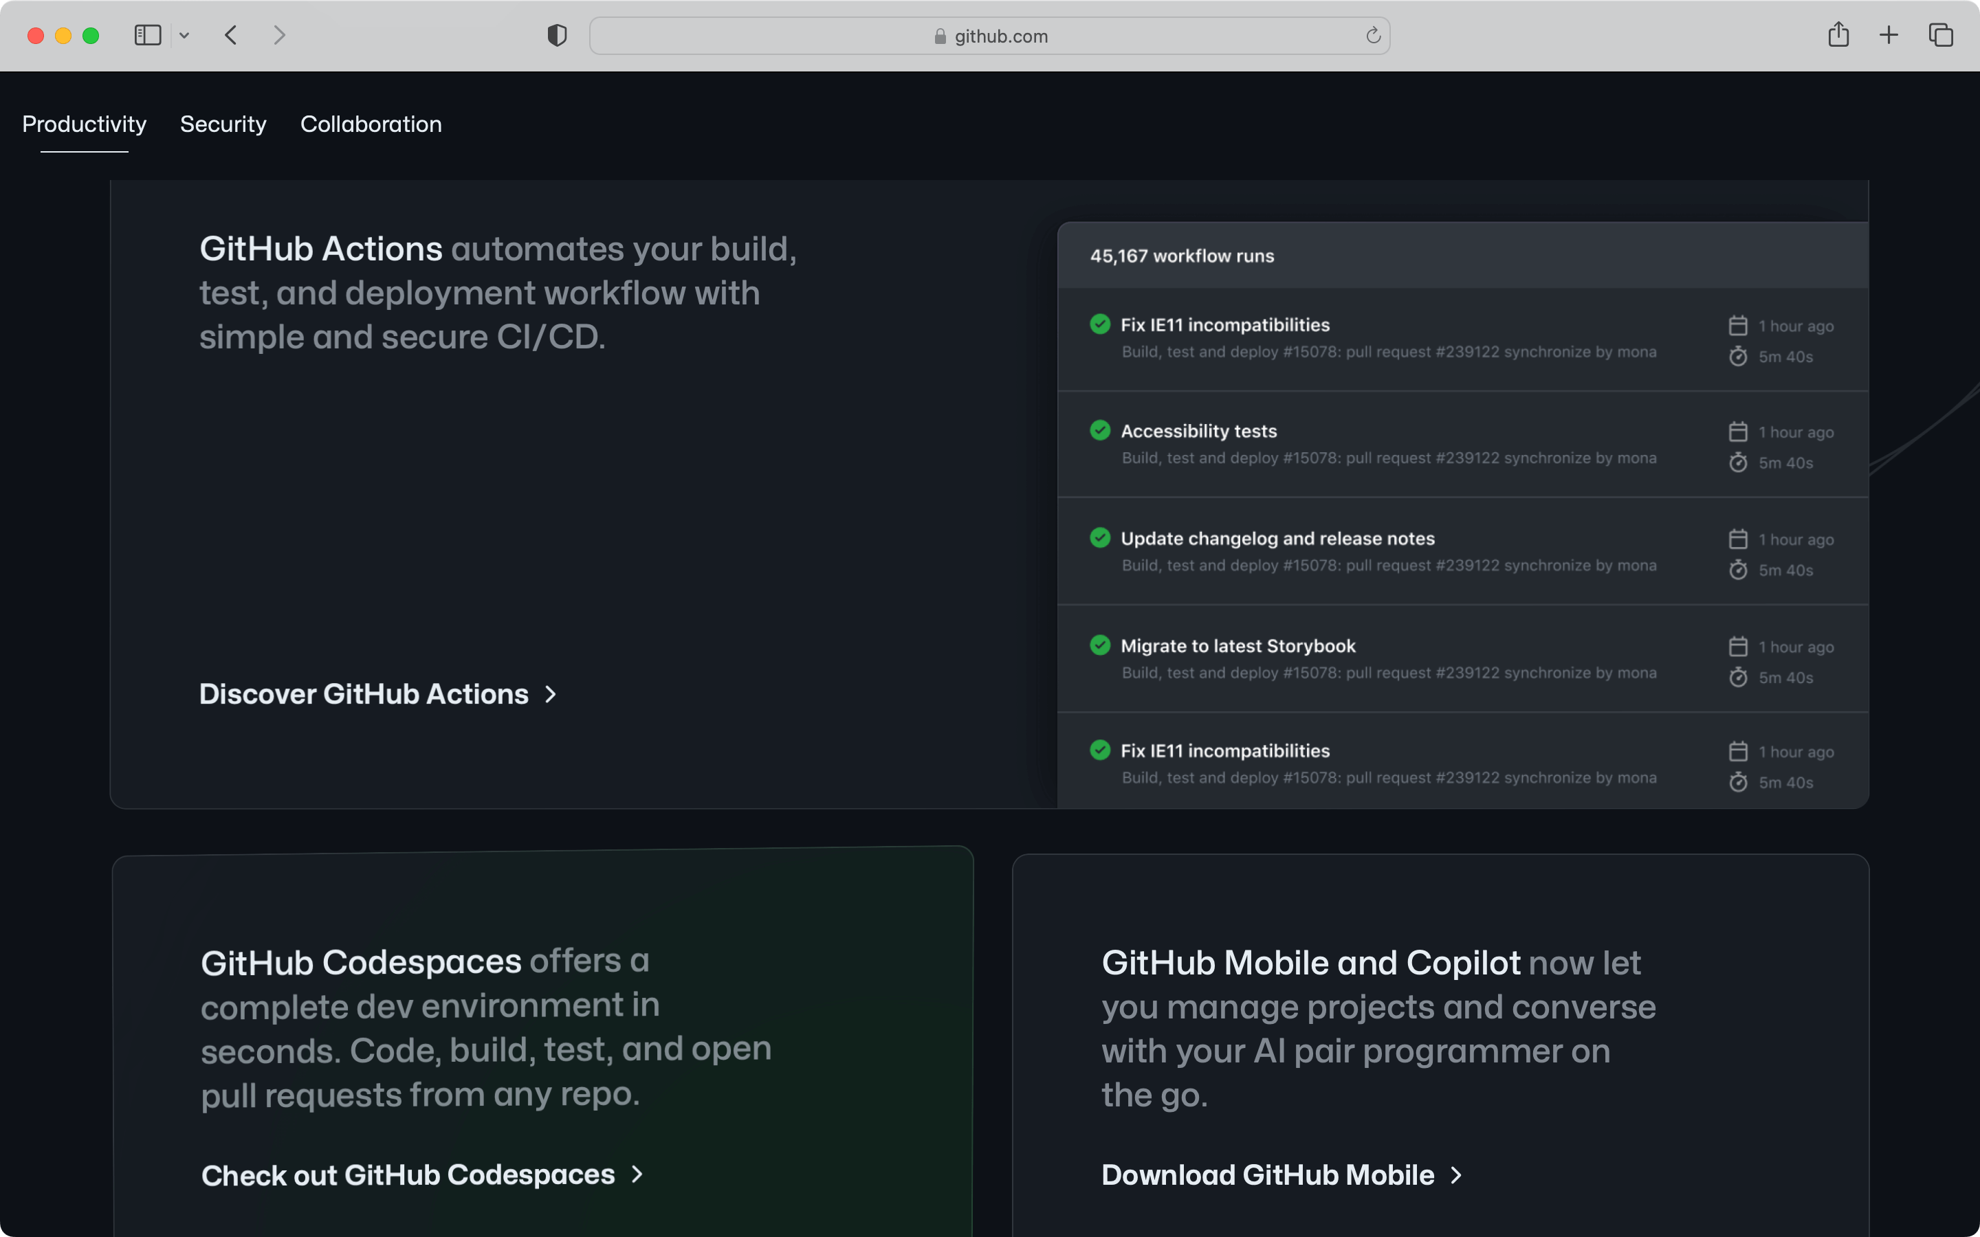Viewport: 1980px width, 1237px height.
Task: Click the green success icon for 'Accessibility tests'
Action: [x=1099, y=430]
